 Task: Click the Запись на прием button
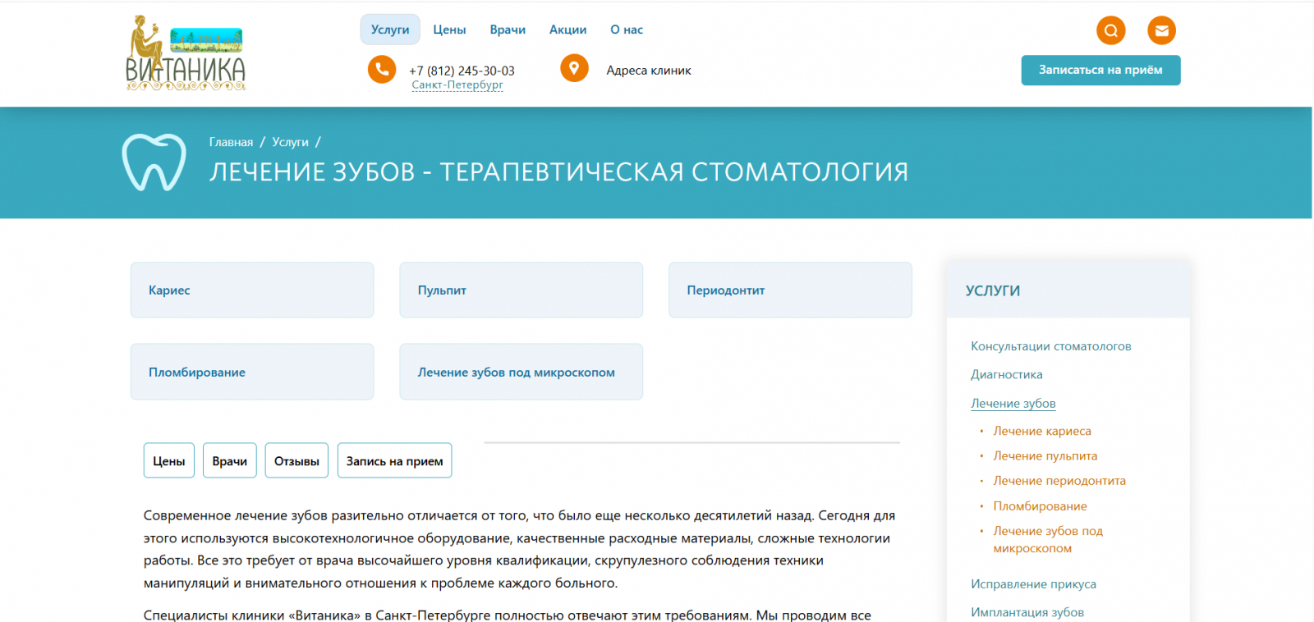(394, 460)
